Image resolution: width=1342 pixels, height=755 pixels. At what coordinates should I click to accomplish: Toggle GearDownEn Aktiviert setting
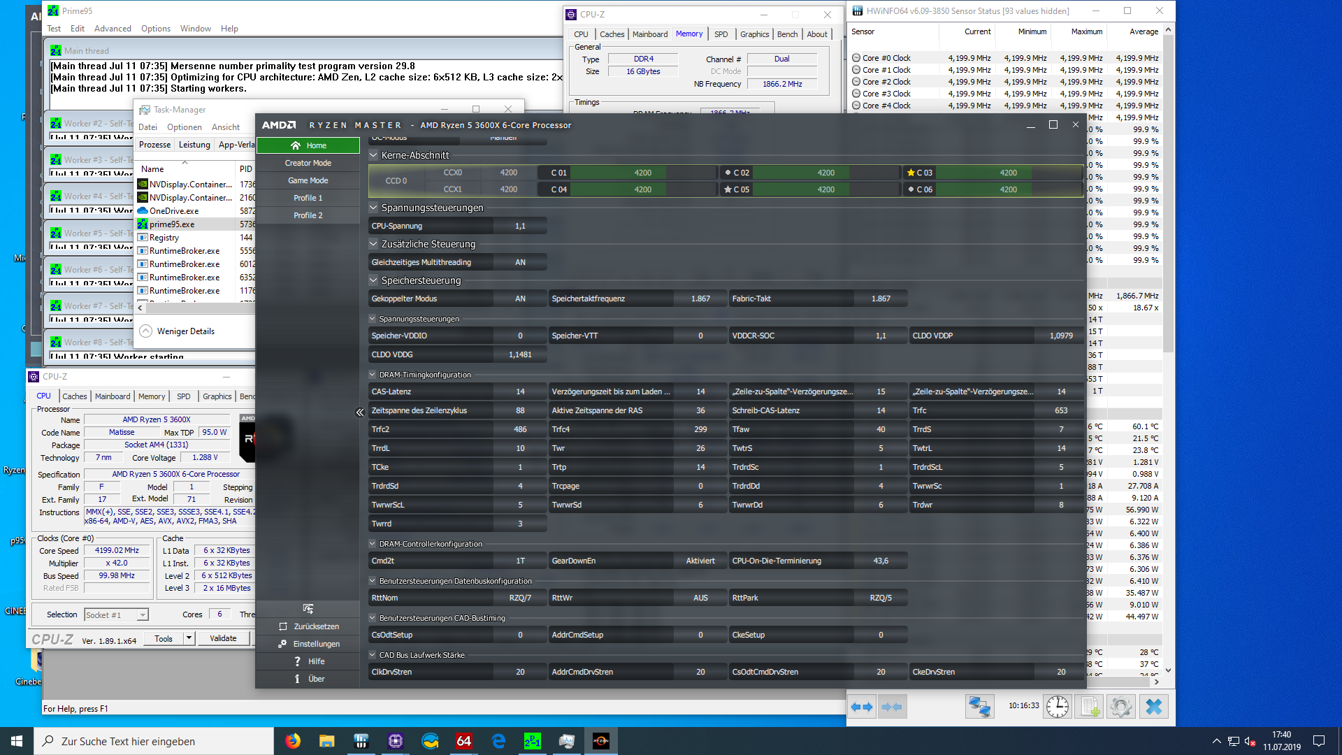tap(700, 561)
